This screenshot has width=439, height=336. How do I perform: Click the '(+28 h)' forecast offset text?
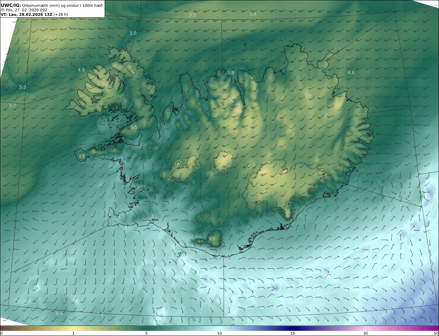click(61, 14)
